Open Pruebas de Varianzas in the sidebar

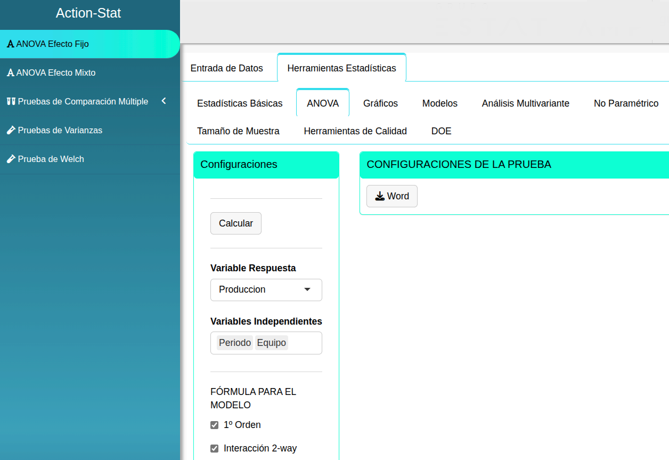[90, 130]
